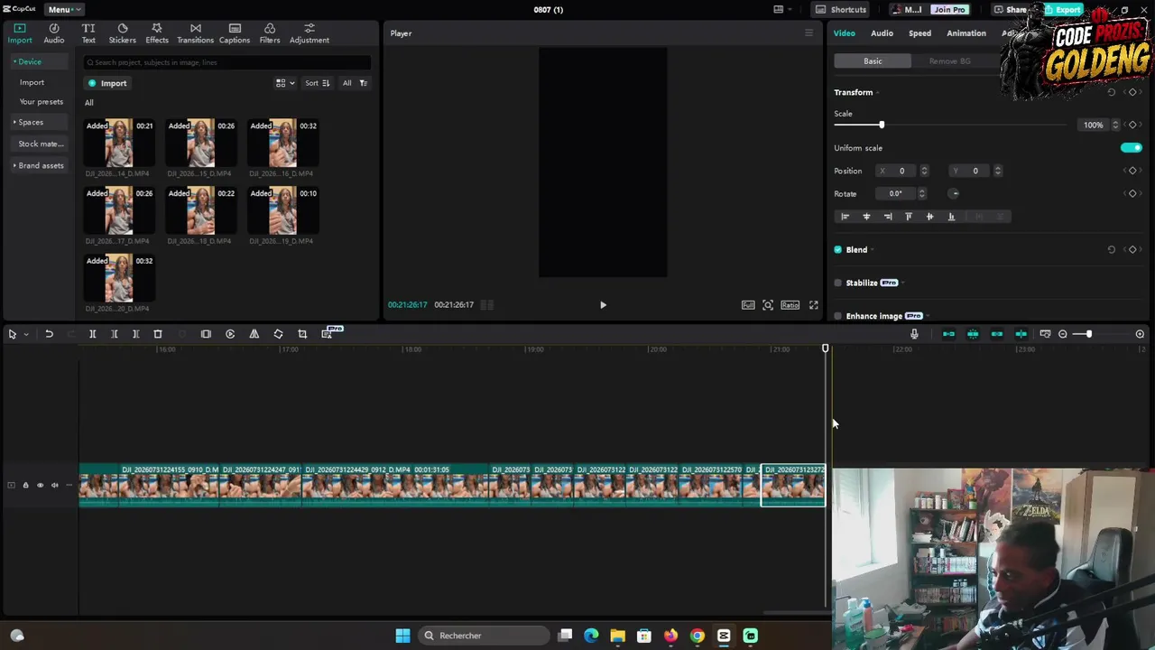Mute the main timeline track audio
The width and height of the screenshot is (1155, 650).
[55, 486]
